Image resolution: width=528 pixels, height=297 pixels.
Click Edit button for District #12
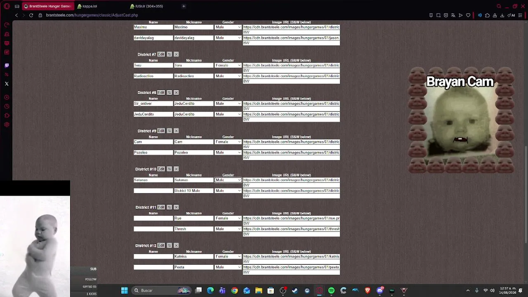161,245
